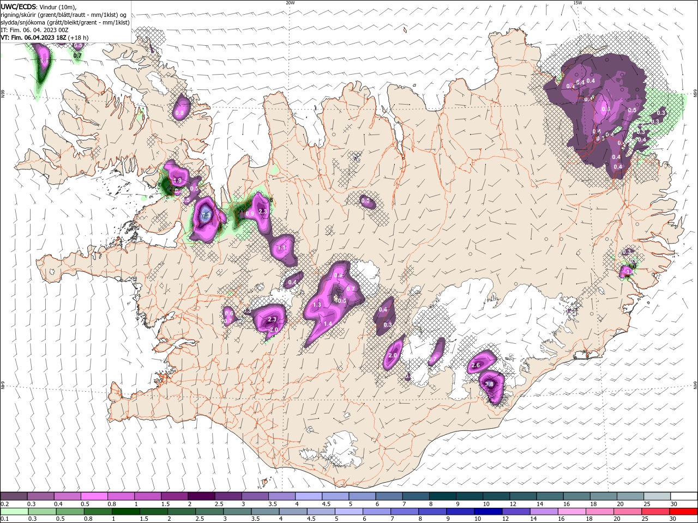This screenshot has width=698, height=523.
Task: Select the 8 dark teal swatch in the upper legend
Action: (442, 496)
